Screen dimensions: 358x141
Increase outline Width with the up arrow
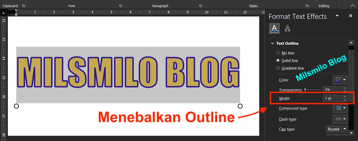(x=345, y=97)
